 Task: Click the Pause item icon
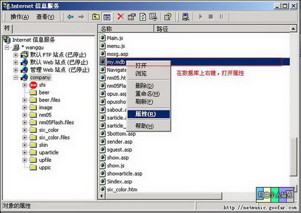(221, 17)
